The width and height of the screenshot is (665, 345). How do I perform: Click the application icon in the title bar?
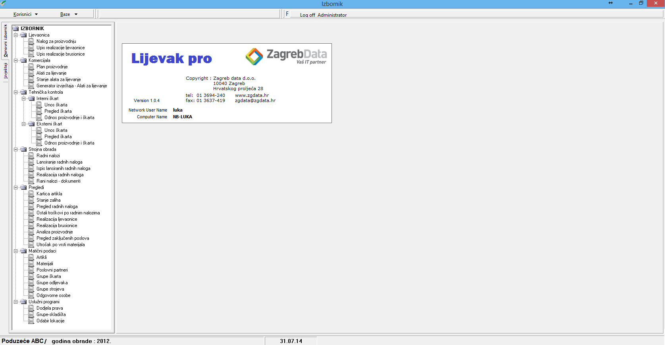coord(4,4)
